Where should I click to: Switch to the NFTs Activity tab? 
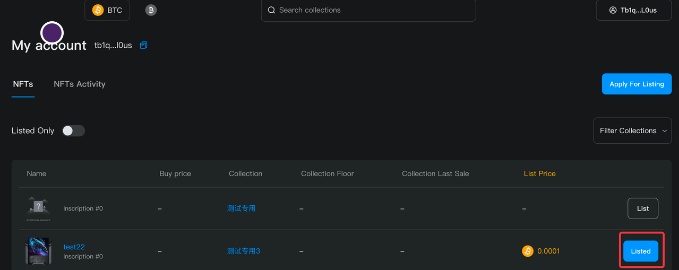[80, 84]
